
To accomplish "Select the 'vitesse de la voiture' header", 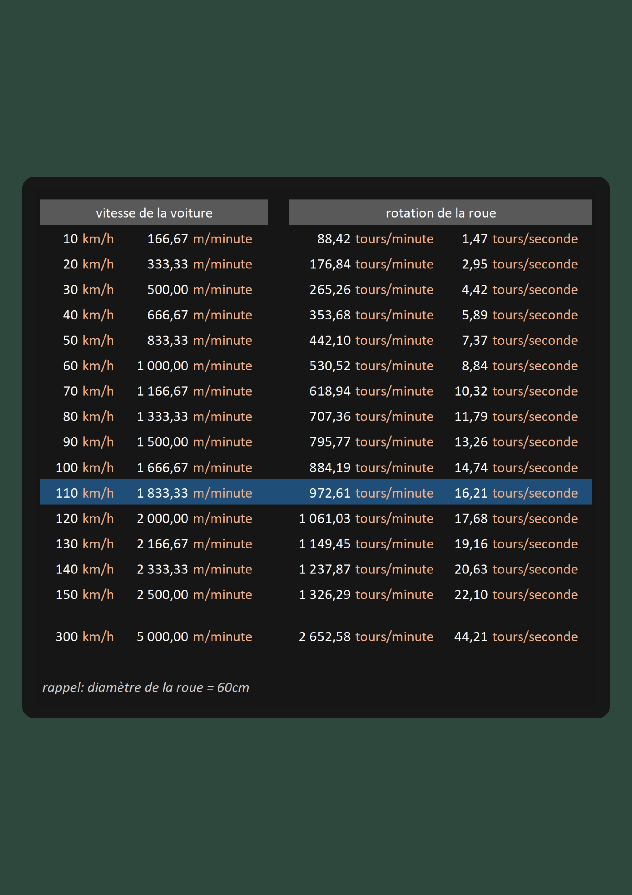I will point(153,212).
